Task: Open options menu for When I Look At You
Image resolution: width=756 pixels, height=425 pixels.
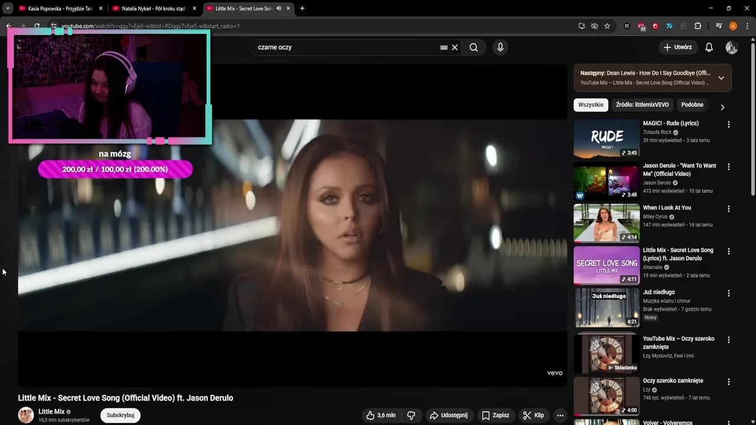Action: (729, 209)
